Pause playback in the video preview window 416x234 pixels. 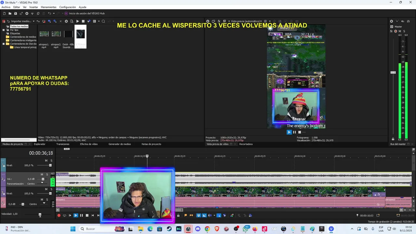point(294,132)
